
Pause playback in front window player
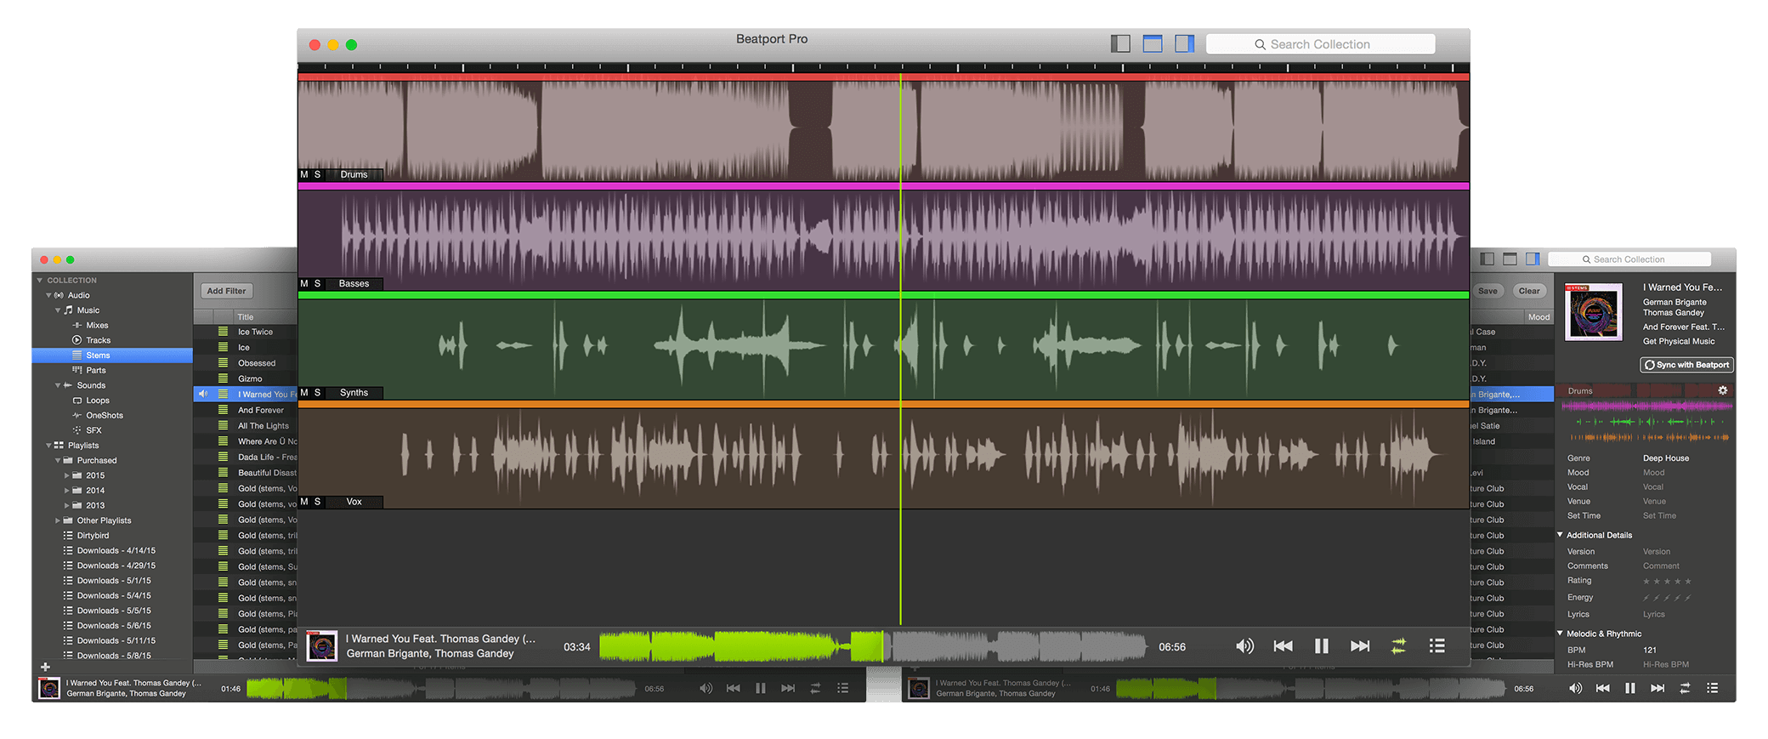tap(1322, 646)
